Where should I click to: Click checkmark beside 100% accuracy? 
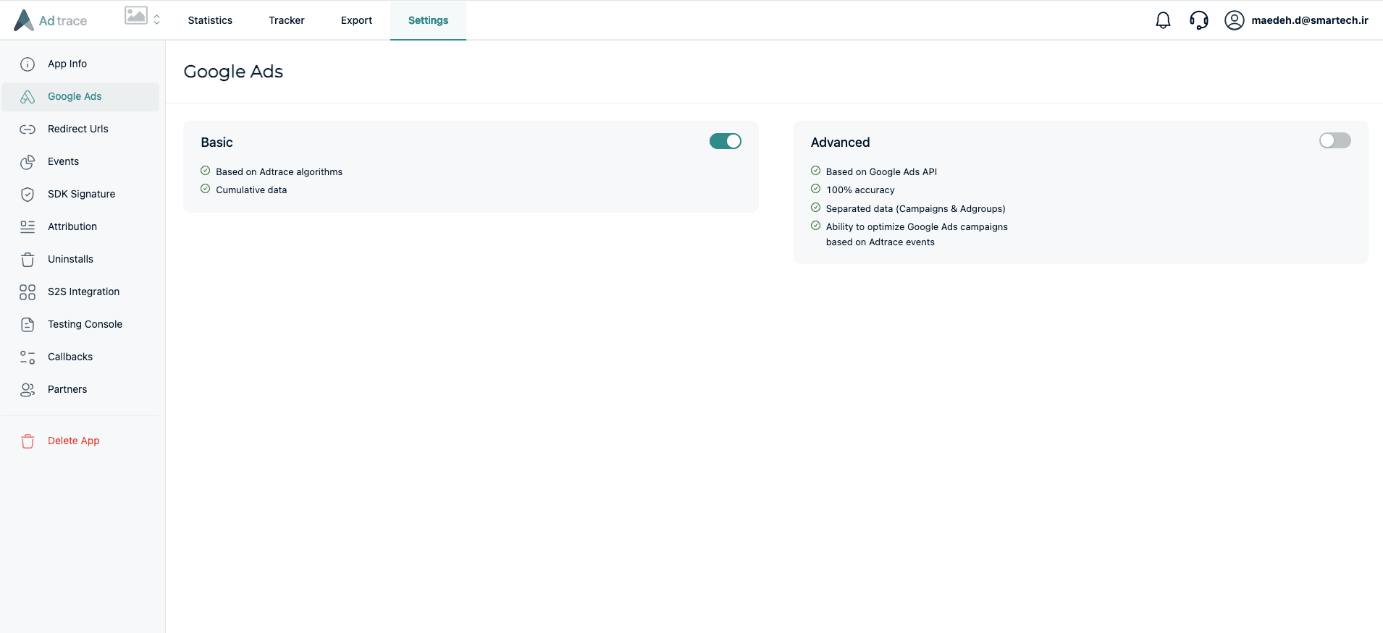tap(816, 189)
